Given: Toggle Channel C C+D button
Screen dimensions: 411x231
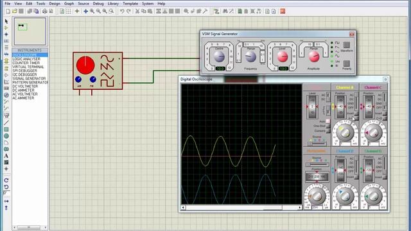Looking at the screenshot, I should pyautogui.click(x=385, y=118).
